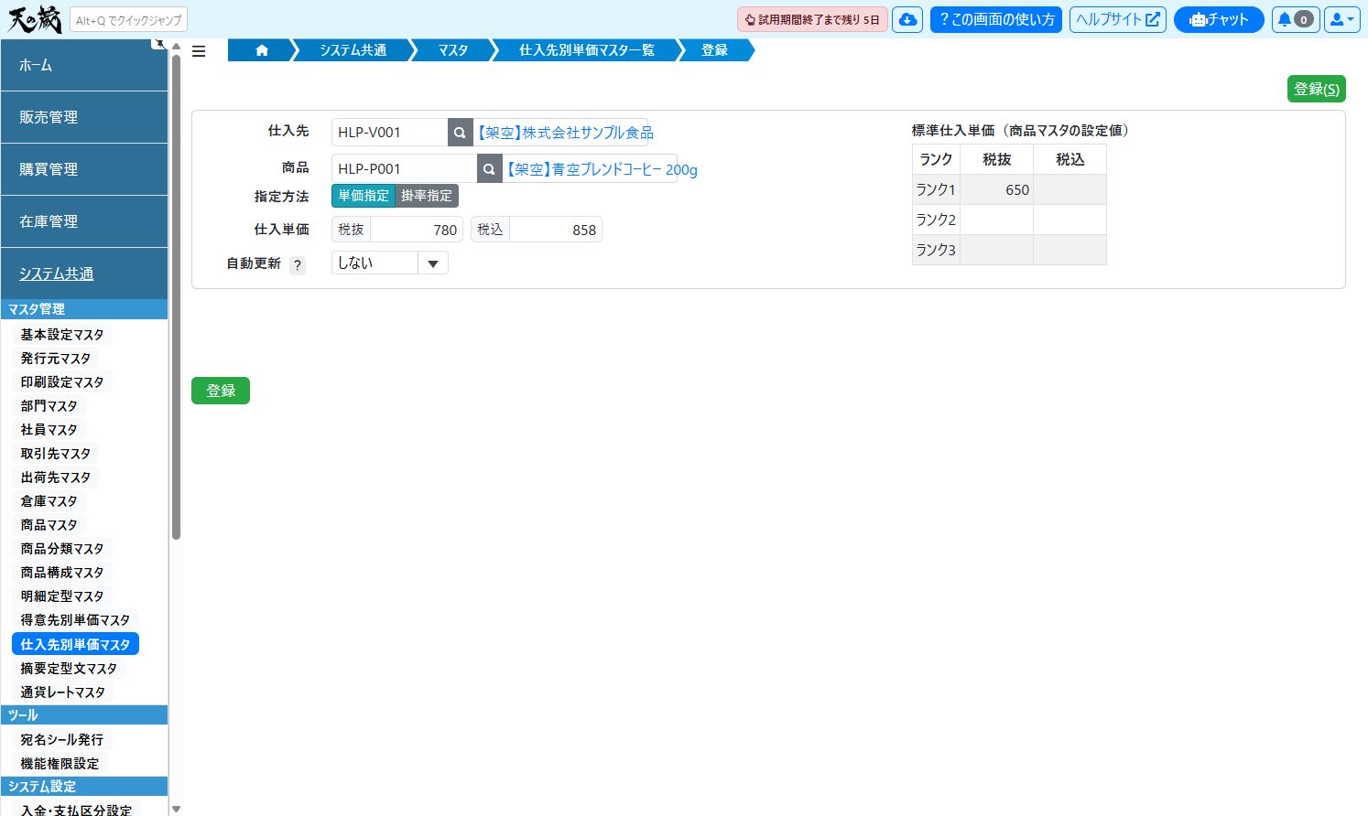Click the 仕入先 code input field

389,132
